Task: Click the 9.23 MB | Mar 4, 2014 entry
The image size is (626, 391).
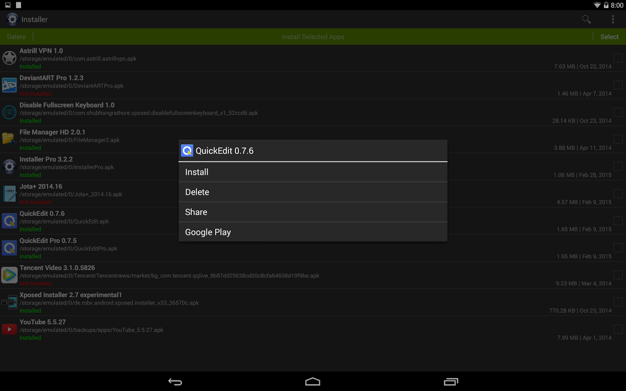Action: point(583,284)
